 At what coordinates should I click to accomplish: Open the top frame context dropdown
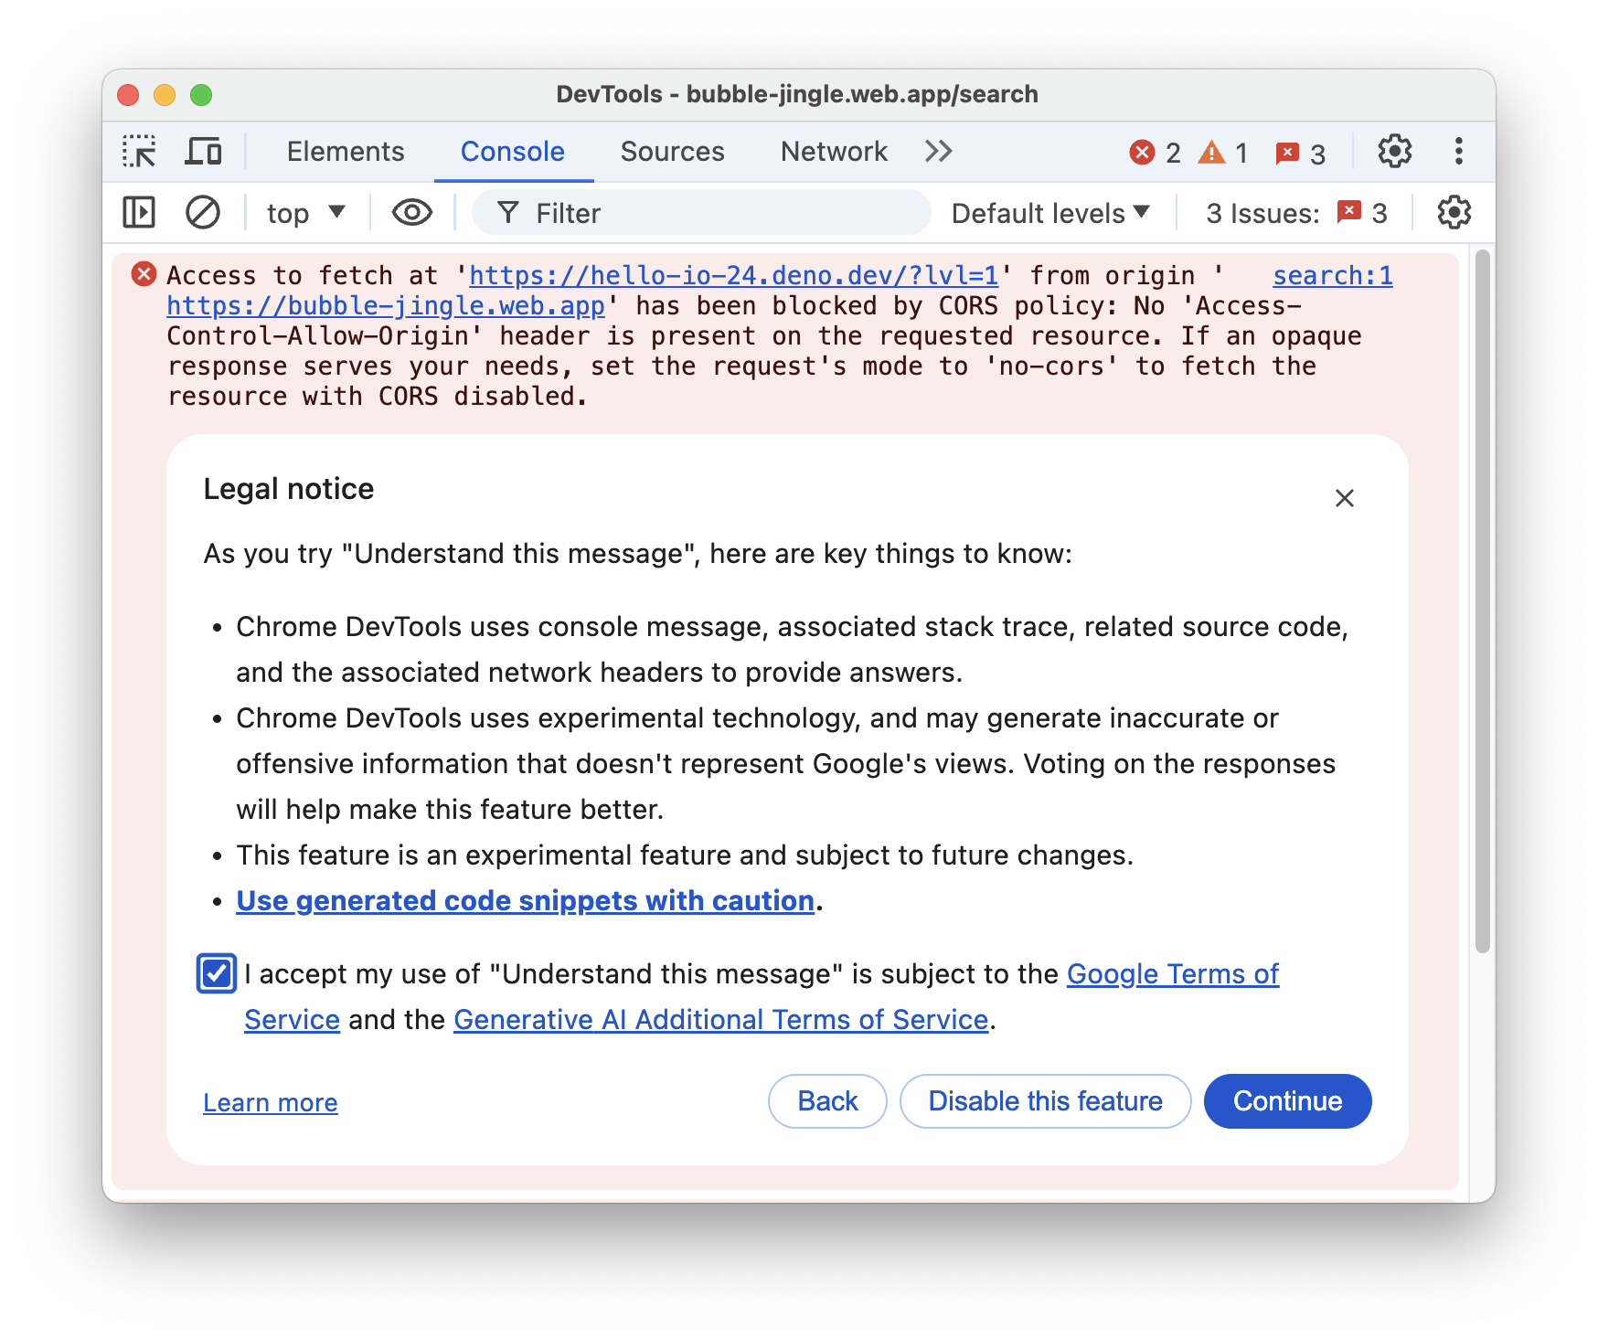click(x=304, y=212)
